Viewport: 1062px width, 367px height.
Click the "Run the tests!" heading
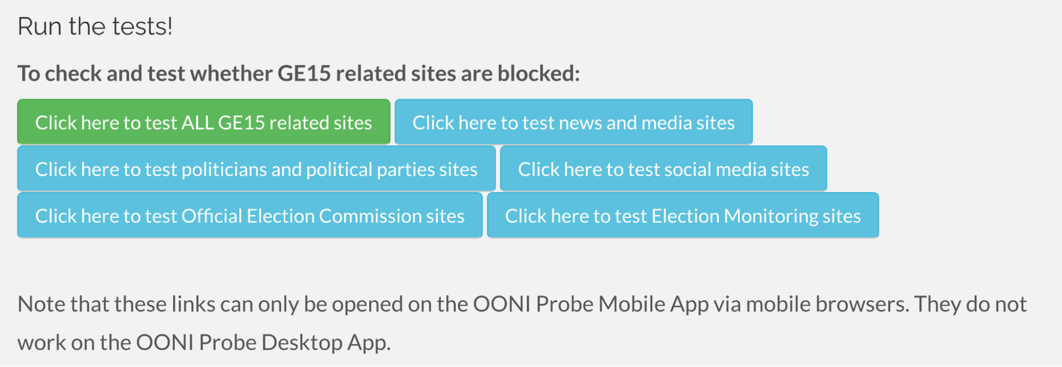point(95,26)
